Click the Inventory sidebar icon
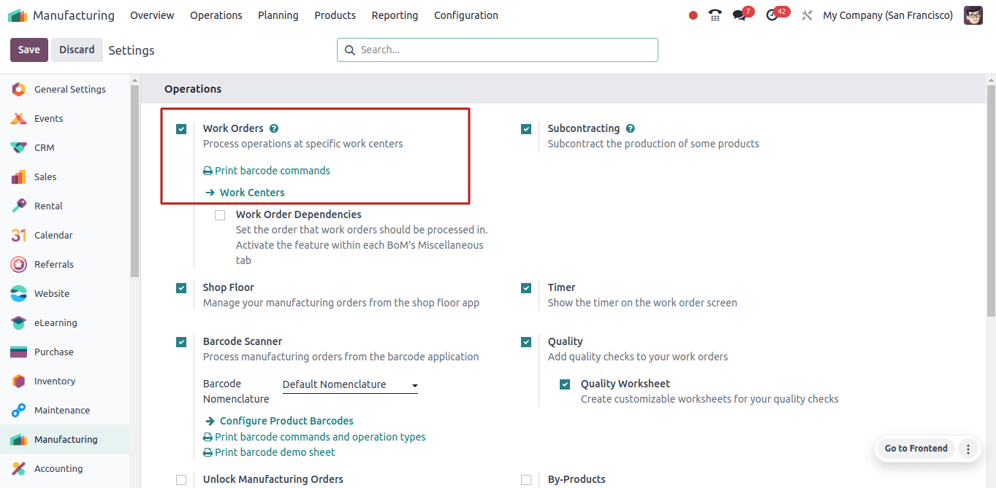 pos(19,381)
